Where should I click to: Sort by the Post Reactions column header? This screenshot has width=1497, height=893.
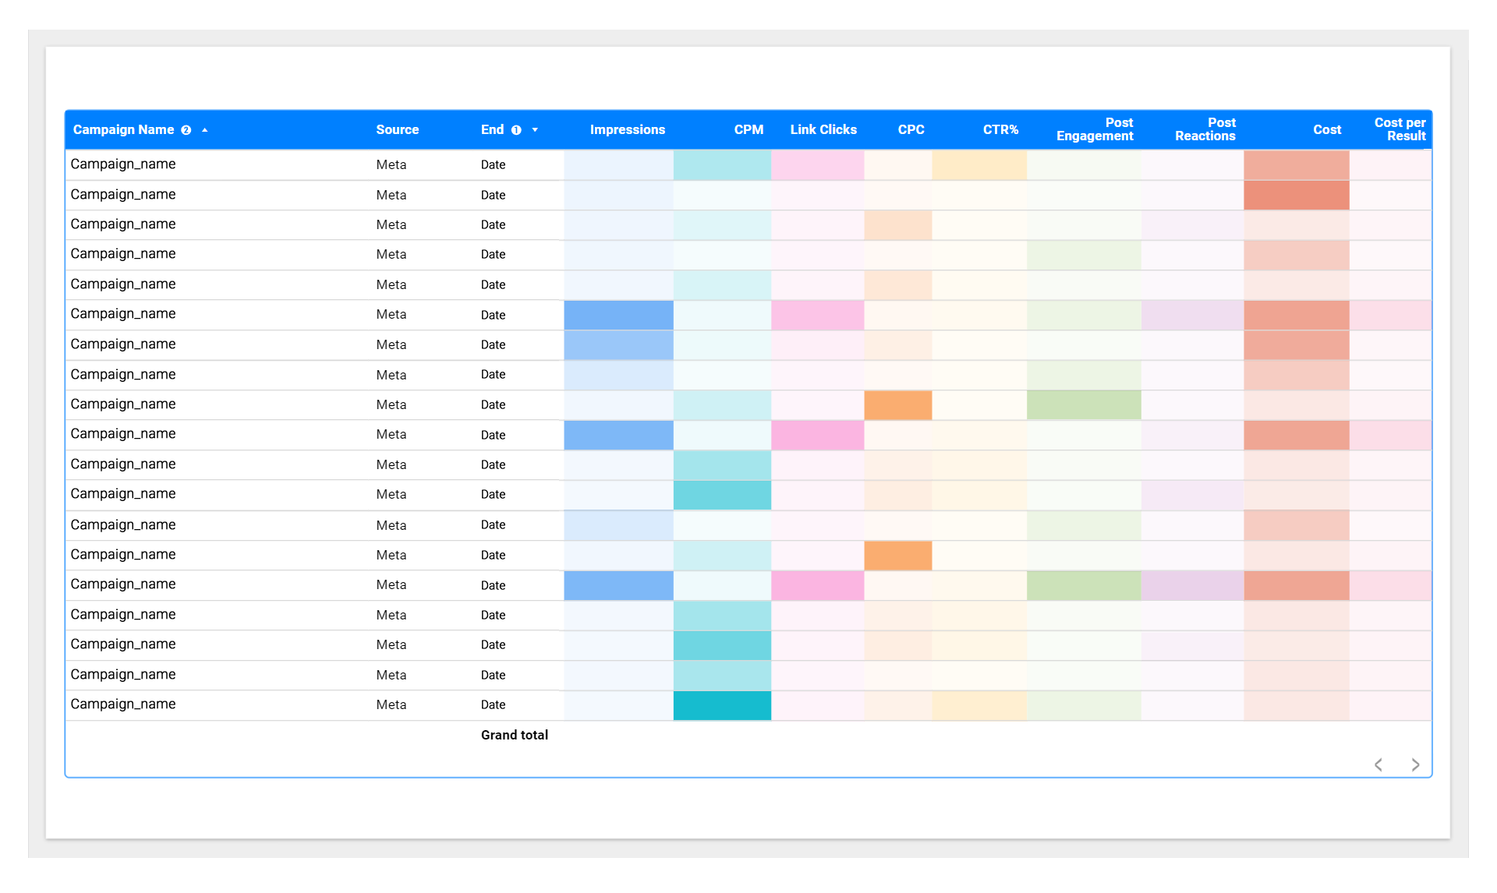[x=1205, y=129]
